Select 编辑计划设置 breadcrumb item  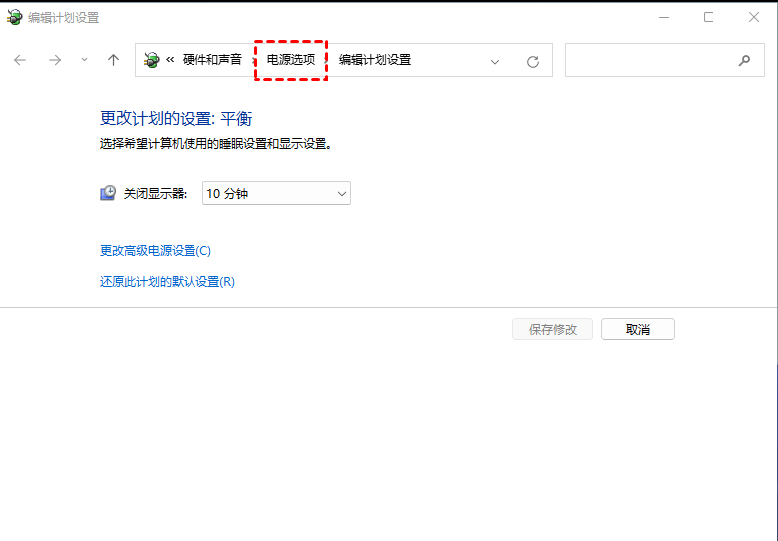375,60
